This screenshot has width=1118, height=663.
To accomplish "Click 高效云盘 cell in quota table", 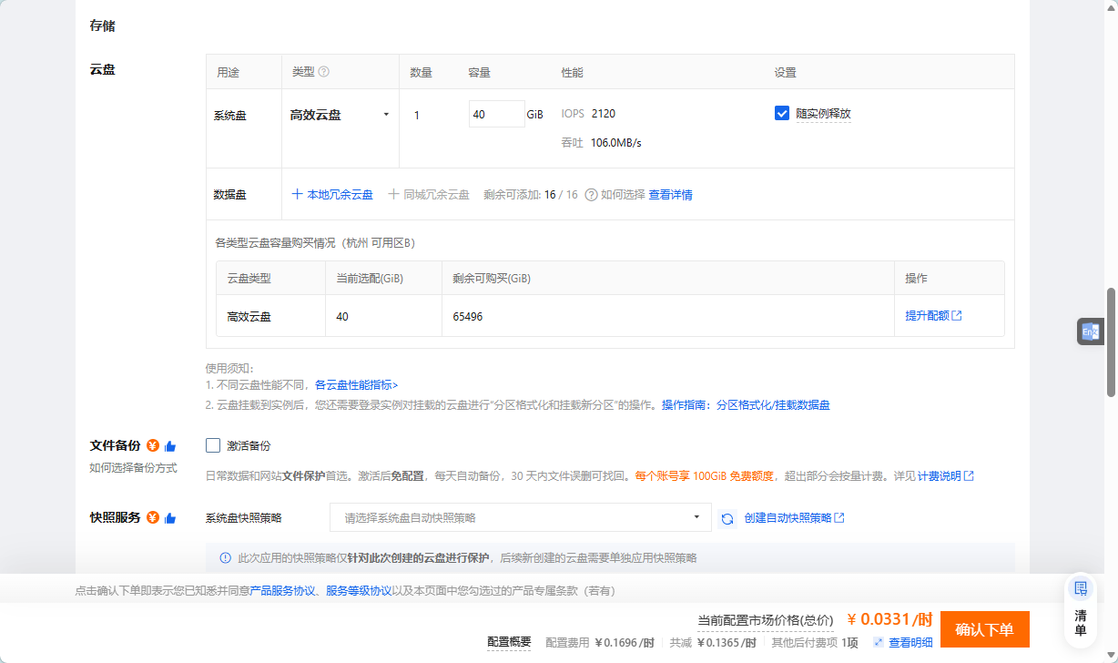I will 270,317.
